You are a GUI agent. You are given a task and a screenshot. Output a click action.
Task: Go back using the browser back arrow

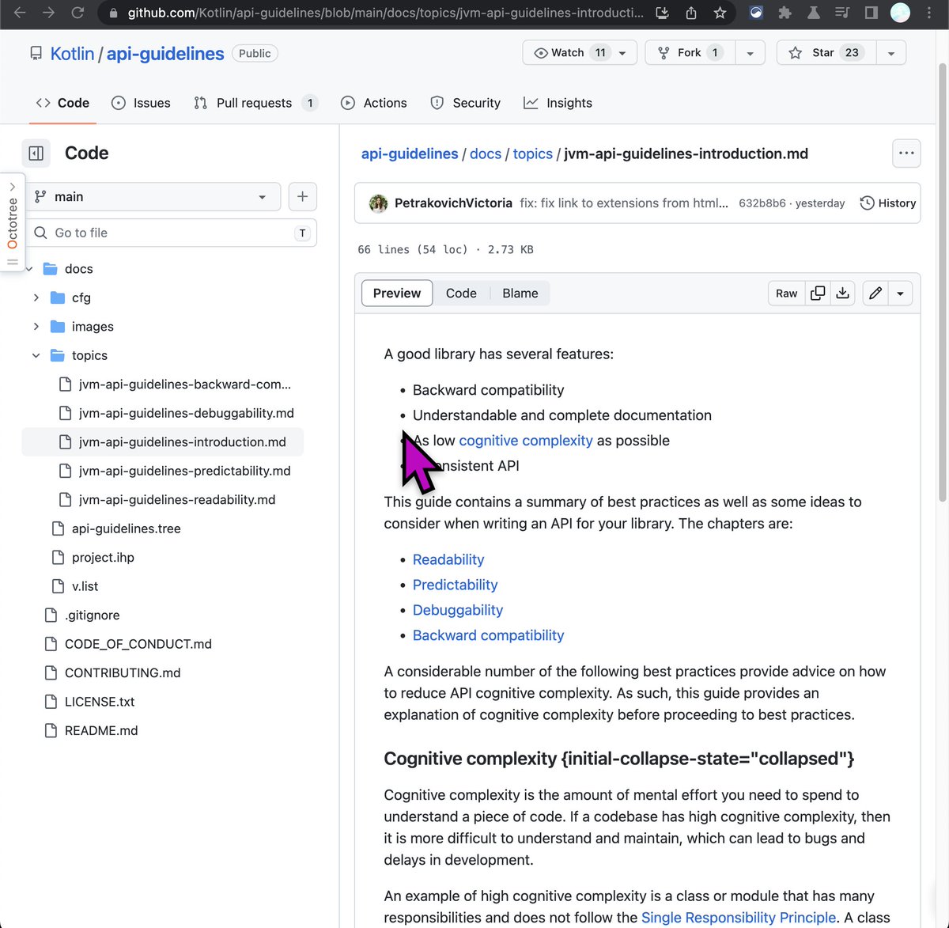tap(20, 13)
